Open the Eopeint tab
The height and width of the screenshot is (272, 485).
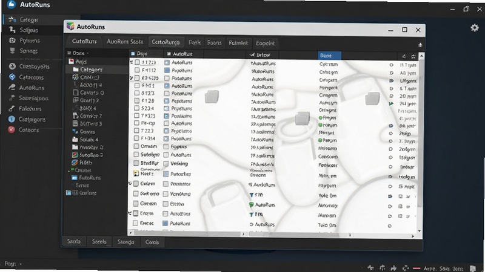point(265,43)
